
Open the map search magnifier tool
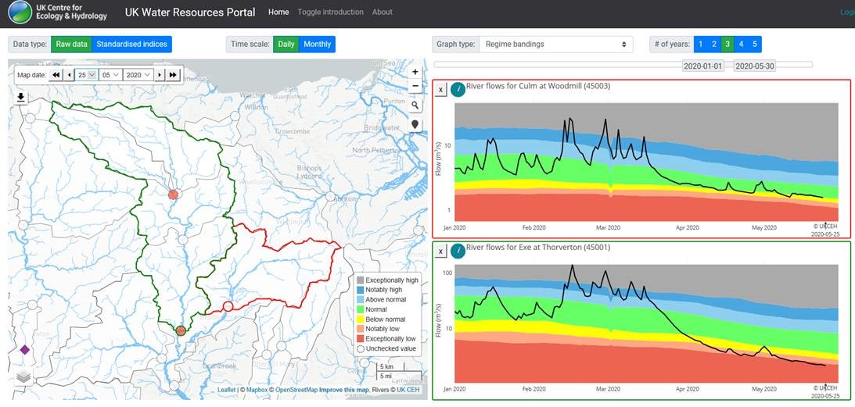click(x=415, y=105)
